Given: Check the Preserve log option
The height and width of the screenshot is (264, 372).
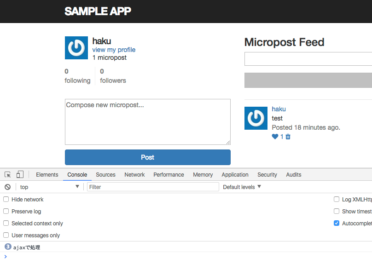Looking at the screenshot, I should 6,212.
